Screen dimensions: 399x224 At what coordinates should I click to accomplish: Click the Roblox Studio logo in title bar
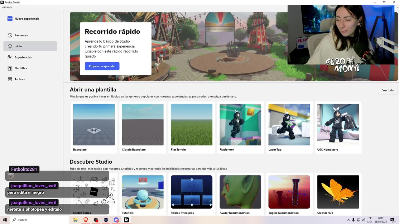(2, 2)
